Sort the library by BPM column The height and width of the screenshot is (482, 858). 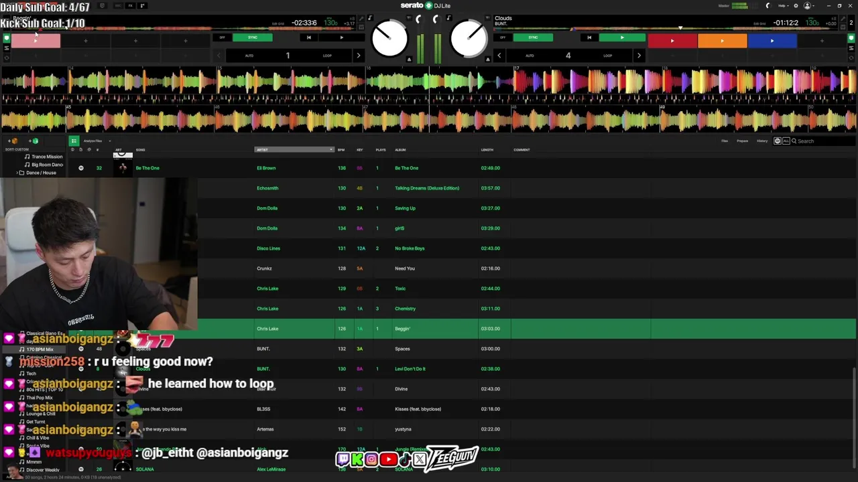coord(341,149)
